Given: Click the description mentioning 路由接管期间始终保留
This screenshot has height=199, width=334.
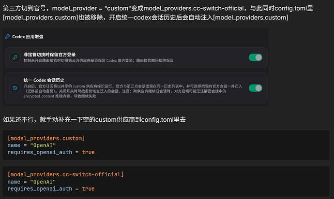Looking at the screenshot, I should coord(98,60).
